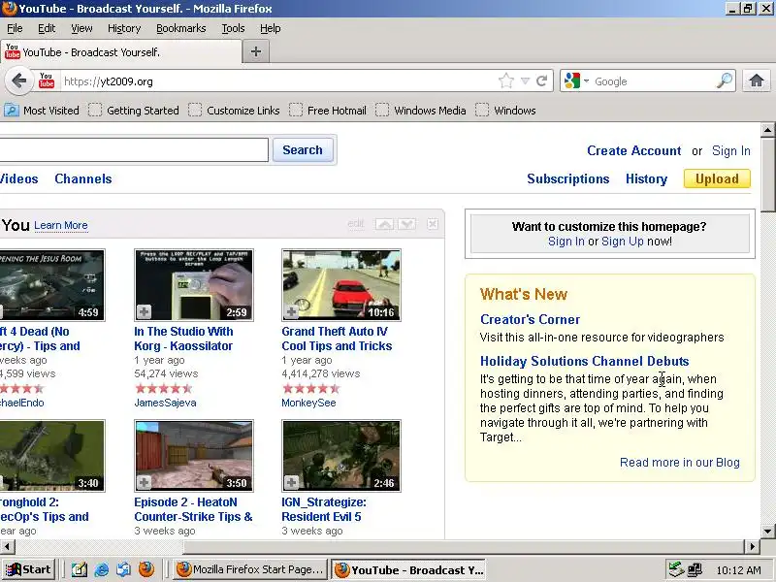The image size is (776, 582).
Task: Open a new tab with the plus button
Action: [256, 51]
